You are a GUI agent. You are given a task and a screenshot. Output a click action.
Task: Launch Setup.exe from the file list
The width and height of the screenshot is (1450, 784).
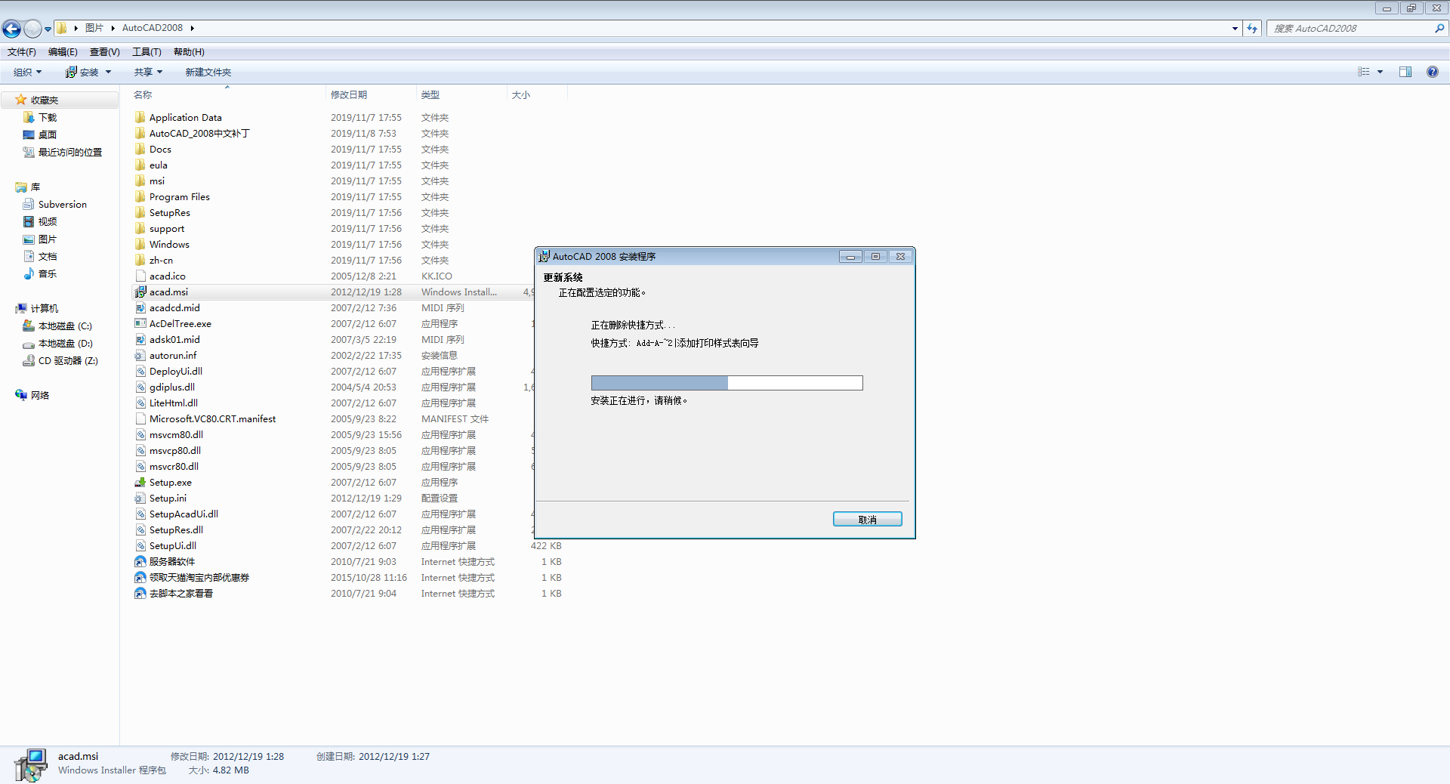click(x=169, y=482)
